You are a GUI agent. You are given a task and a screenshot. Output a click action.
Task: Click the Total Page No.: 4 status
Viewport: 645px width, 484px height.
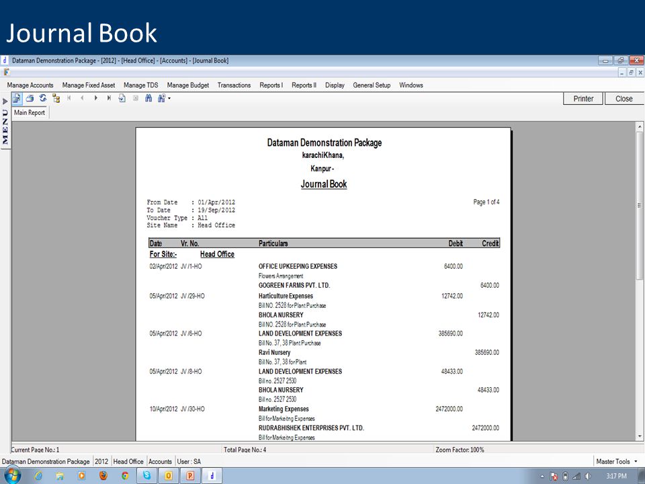(245, 450)
